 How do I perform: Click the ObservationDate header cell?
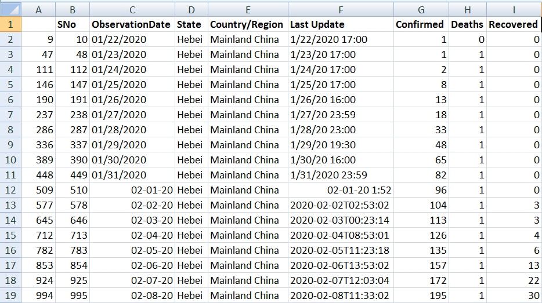click(x=131, y=24)
